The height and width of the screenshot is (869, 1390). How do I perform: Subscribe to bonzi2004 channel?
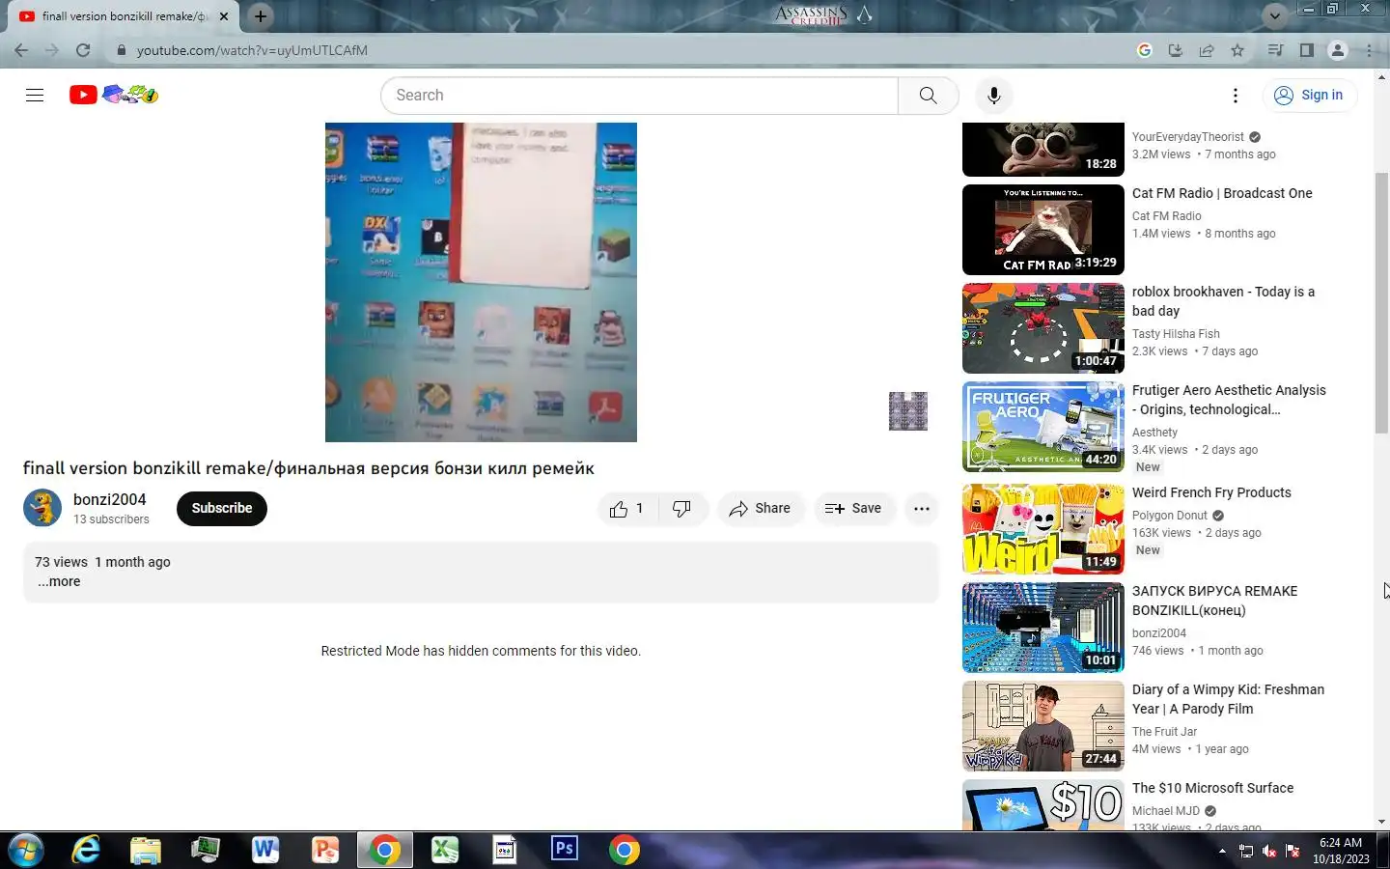(x=222, y=508)
